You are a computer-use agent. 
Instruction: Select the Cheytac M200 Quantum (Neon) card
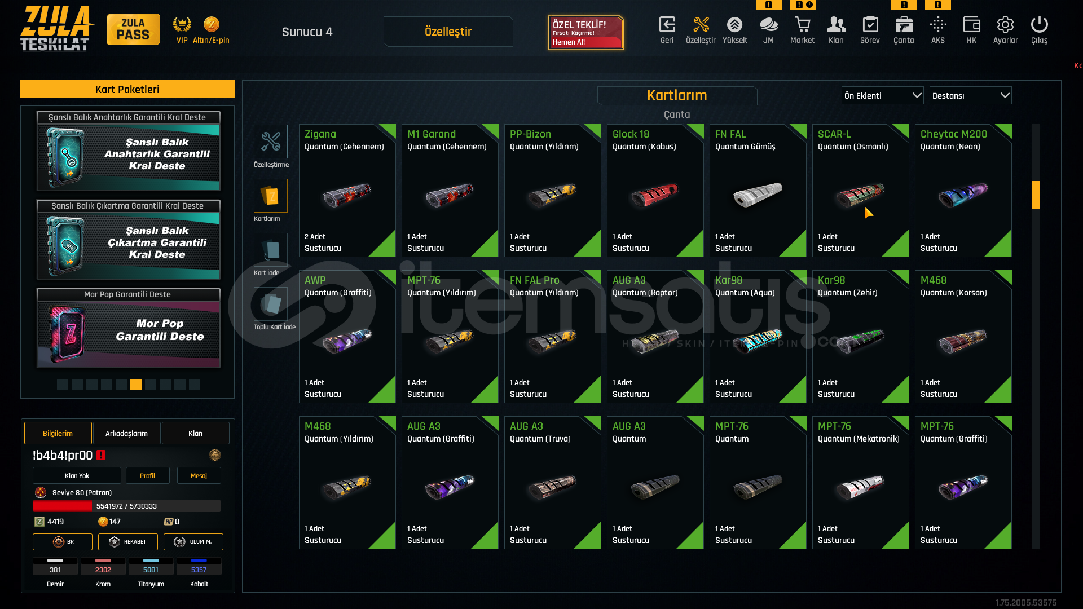(x=963, y=191)
